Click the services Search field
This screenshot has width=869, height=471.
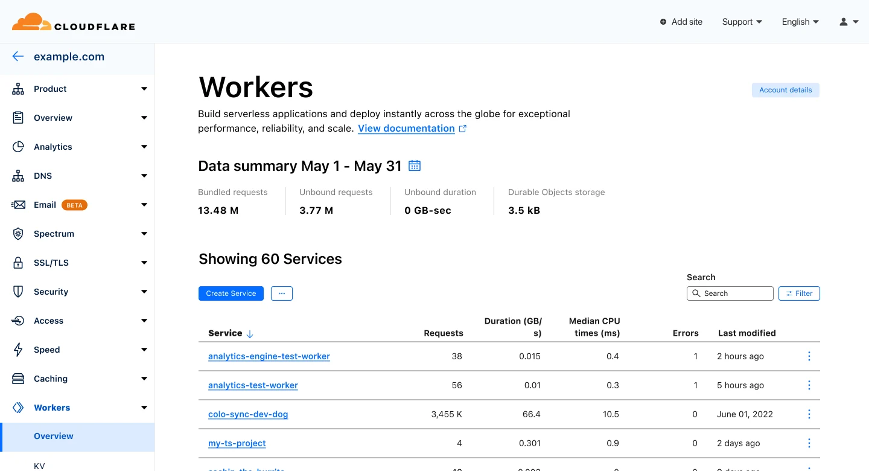tap(730, 293)
